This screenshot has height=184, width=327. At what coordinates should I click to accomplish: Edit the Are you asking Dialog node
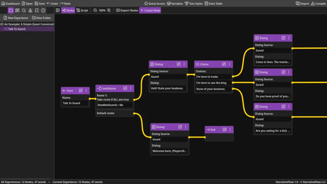(x=283, y=106)
